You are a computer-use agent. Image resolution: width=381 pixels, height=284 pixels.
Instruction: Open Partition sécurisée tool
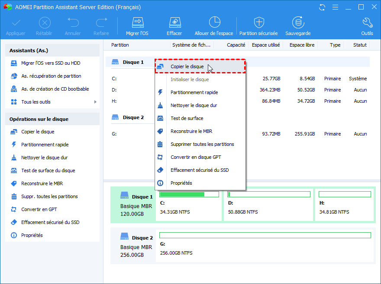[x=258, y=26]
